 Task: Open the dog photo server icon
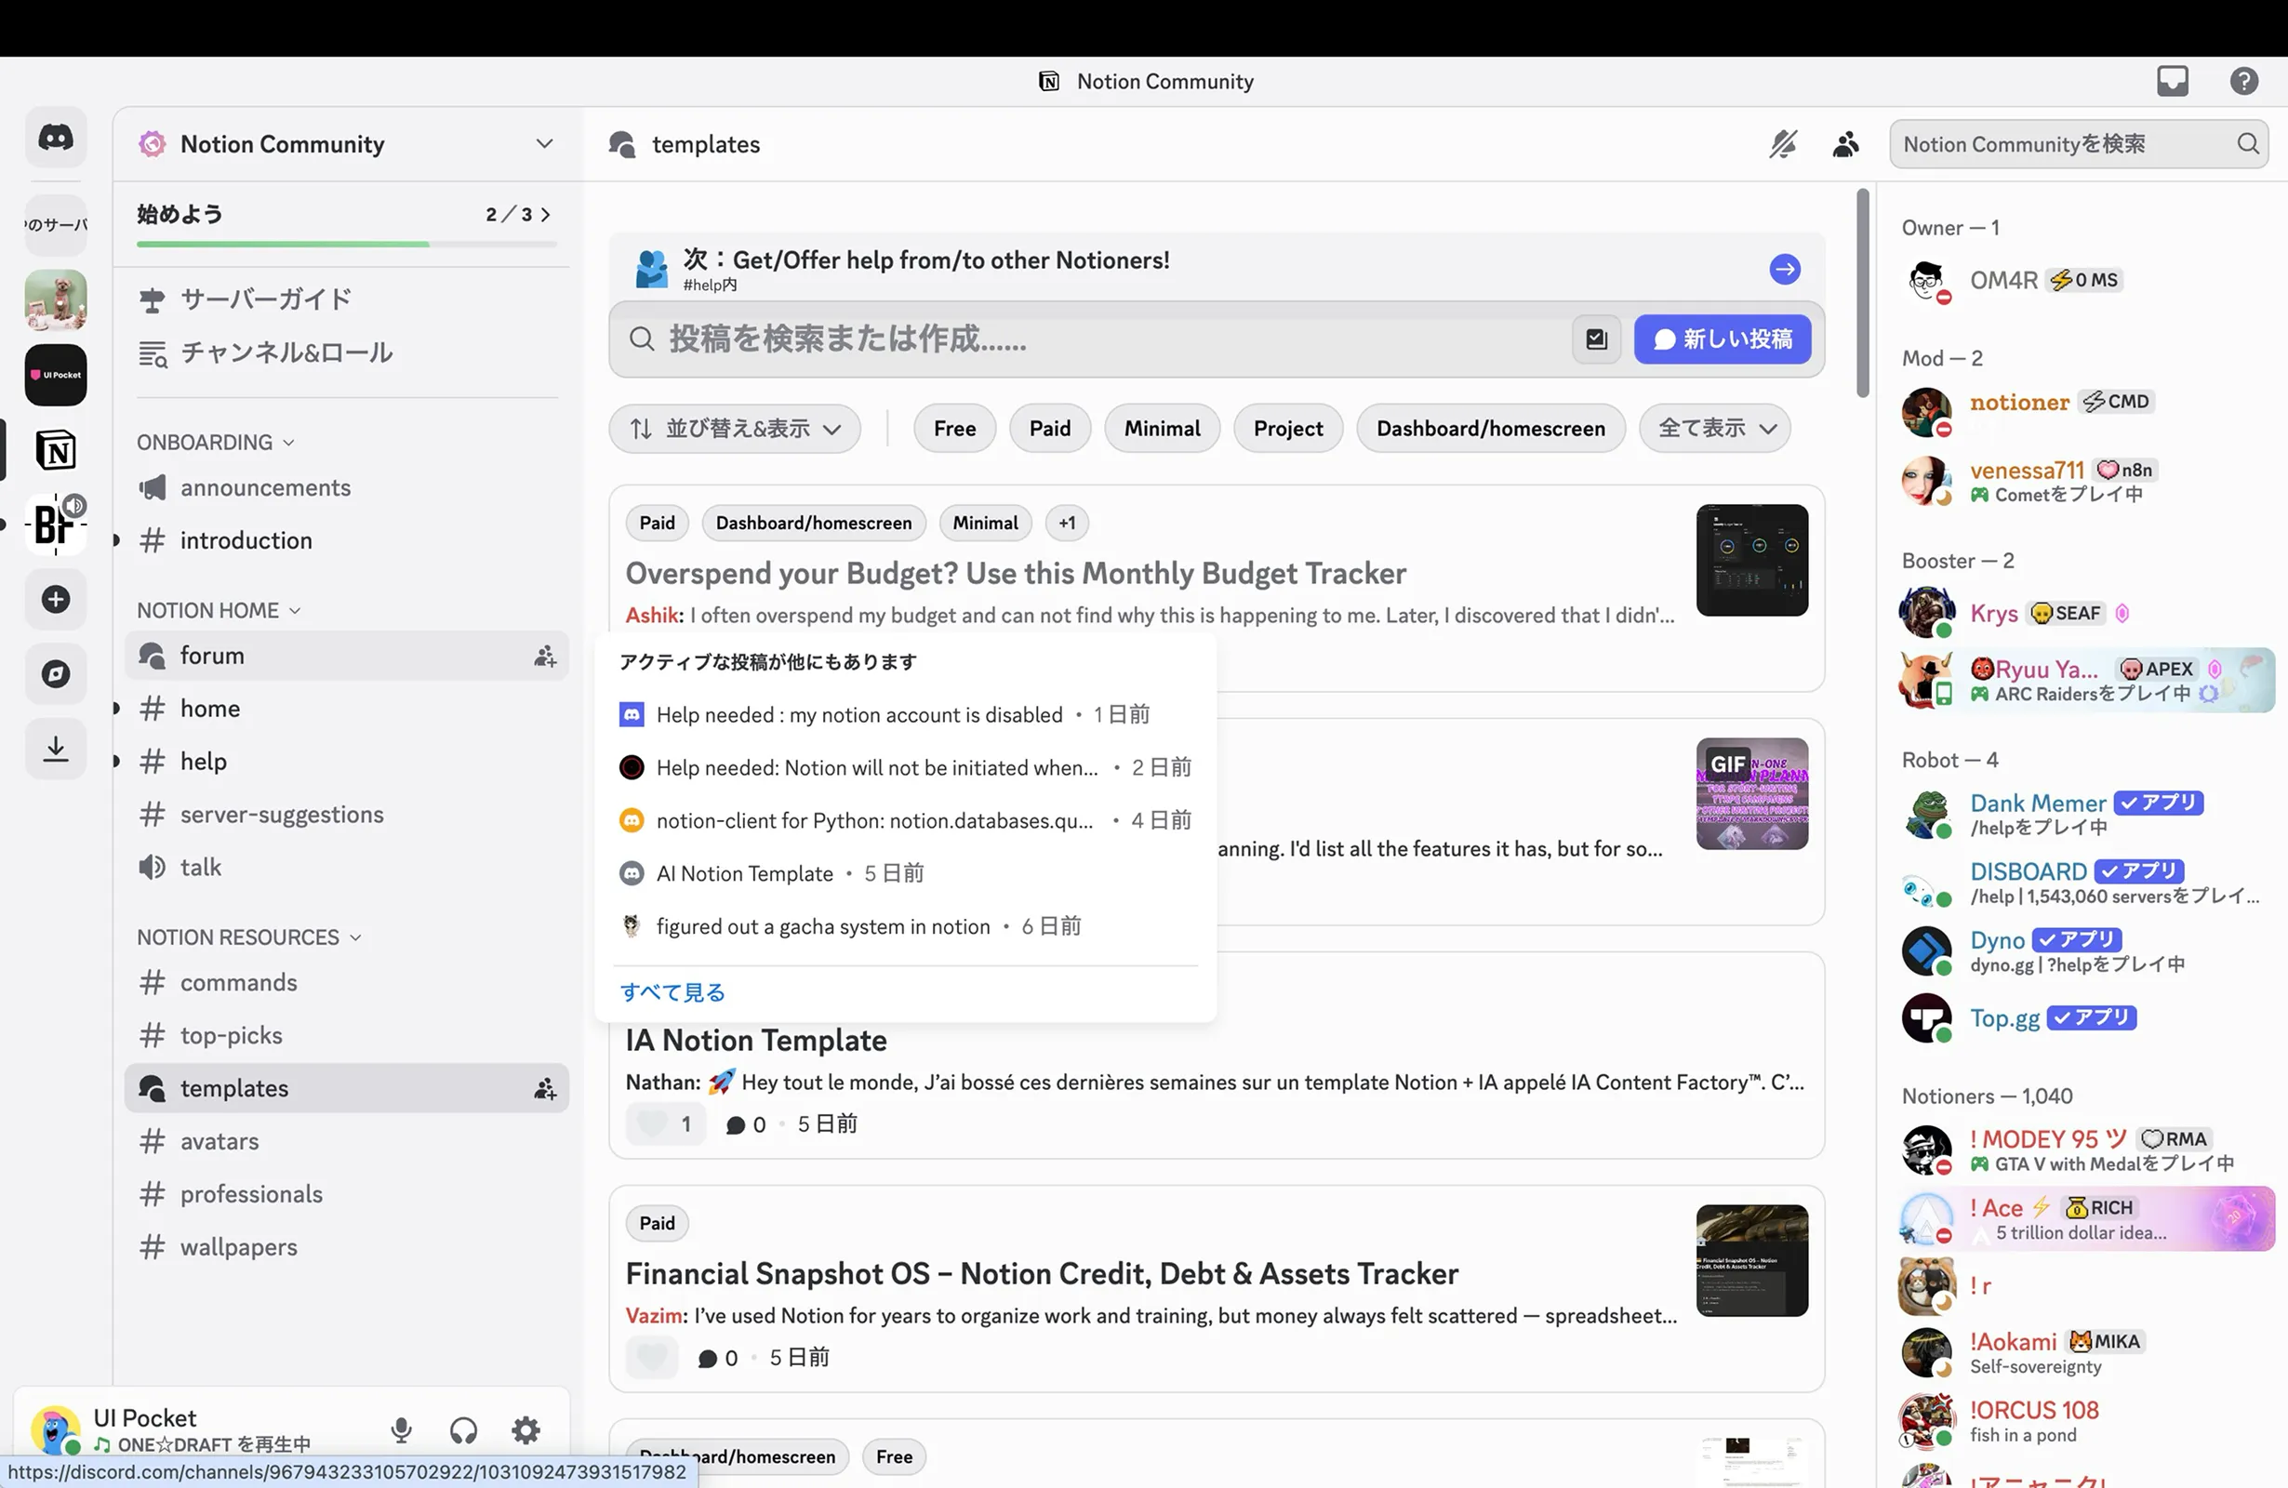click(x=56, y=299)
